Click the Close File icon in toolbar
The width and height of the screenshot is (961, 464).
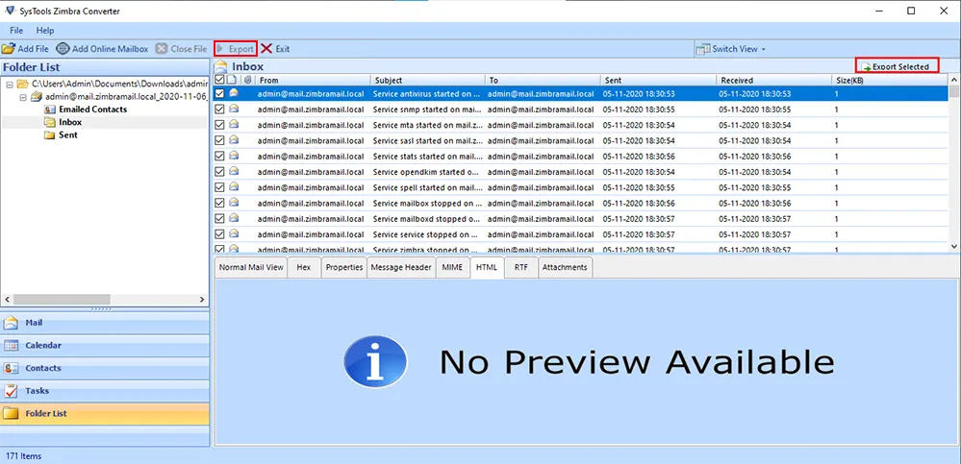pos(162,48)
